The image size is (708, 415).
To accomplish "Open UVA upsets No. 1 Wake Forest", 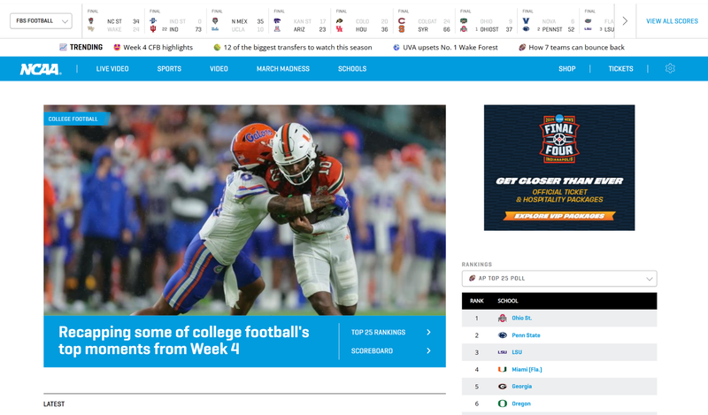I will coord(450,48).
